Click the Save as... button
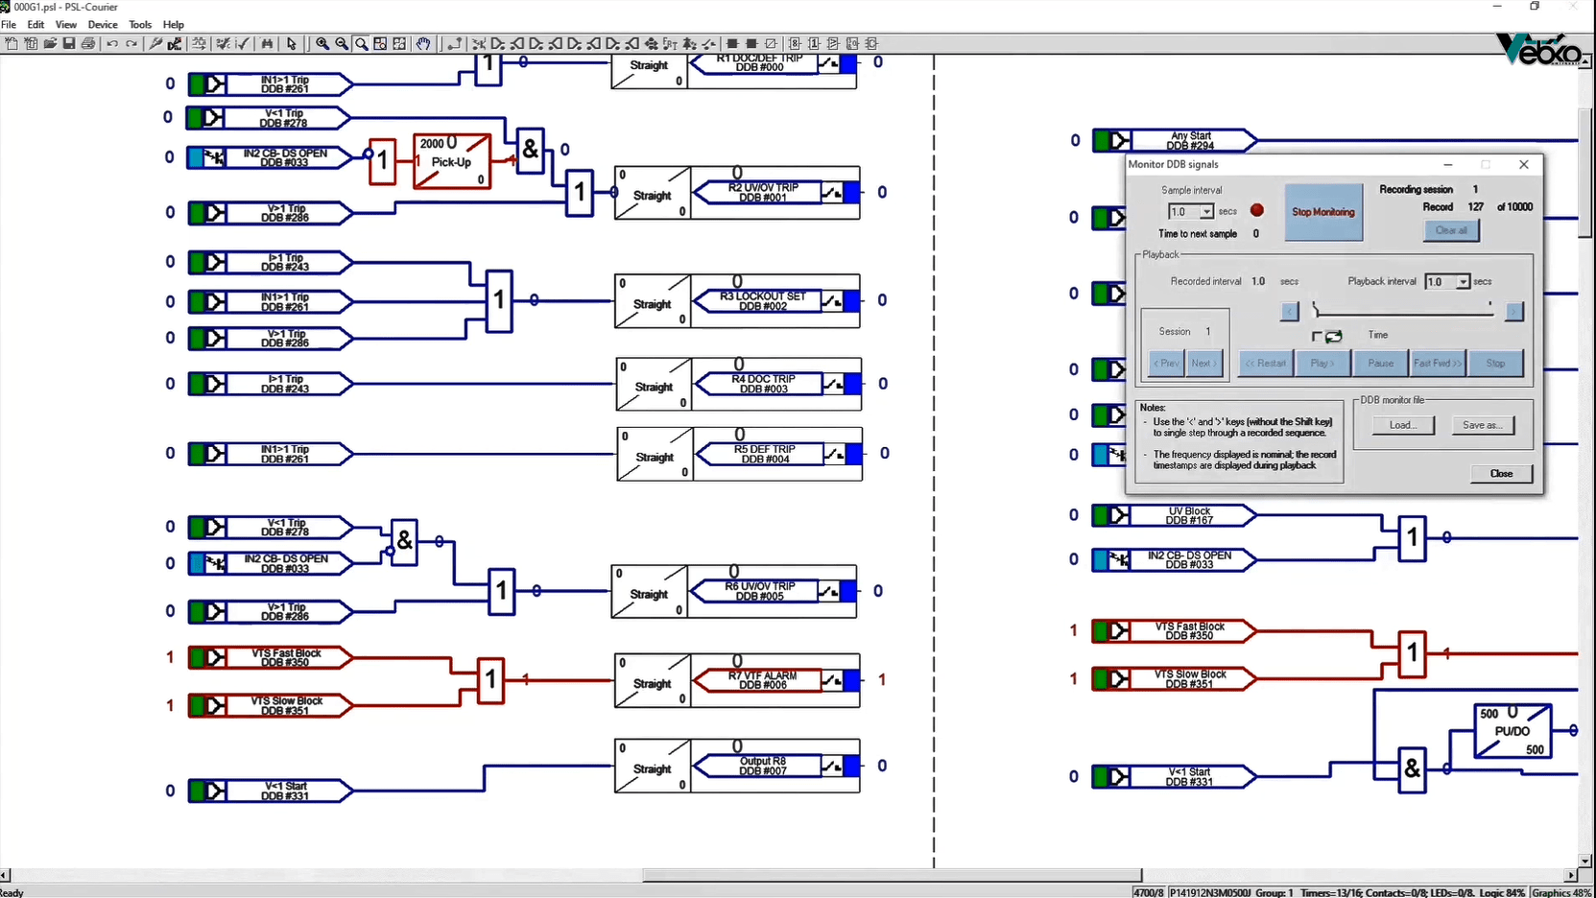1596x898 pixels. [x=1482, y=425]
